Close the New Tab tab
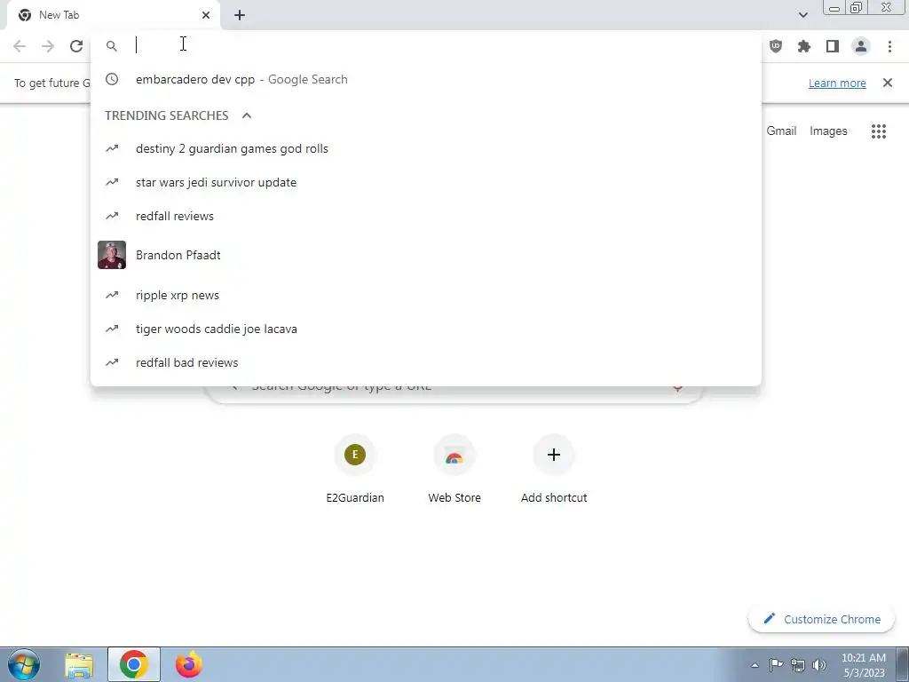 click(x=206, y=15)
